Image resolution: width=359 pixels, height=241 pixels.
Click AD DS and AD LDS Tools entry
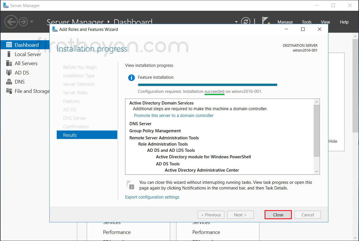(171, 150)
